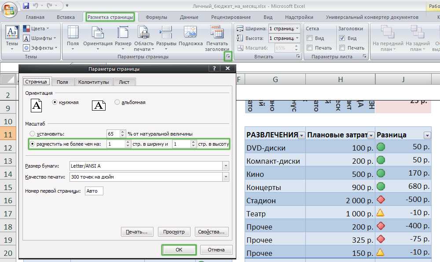Switch to the Главная ribbon tab
Image resolution: width=440 pixels, height=262 pixels.
pyautogui.click(x=35, y=17)
